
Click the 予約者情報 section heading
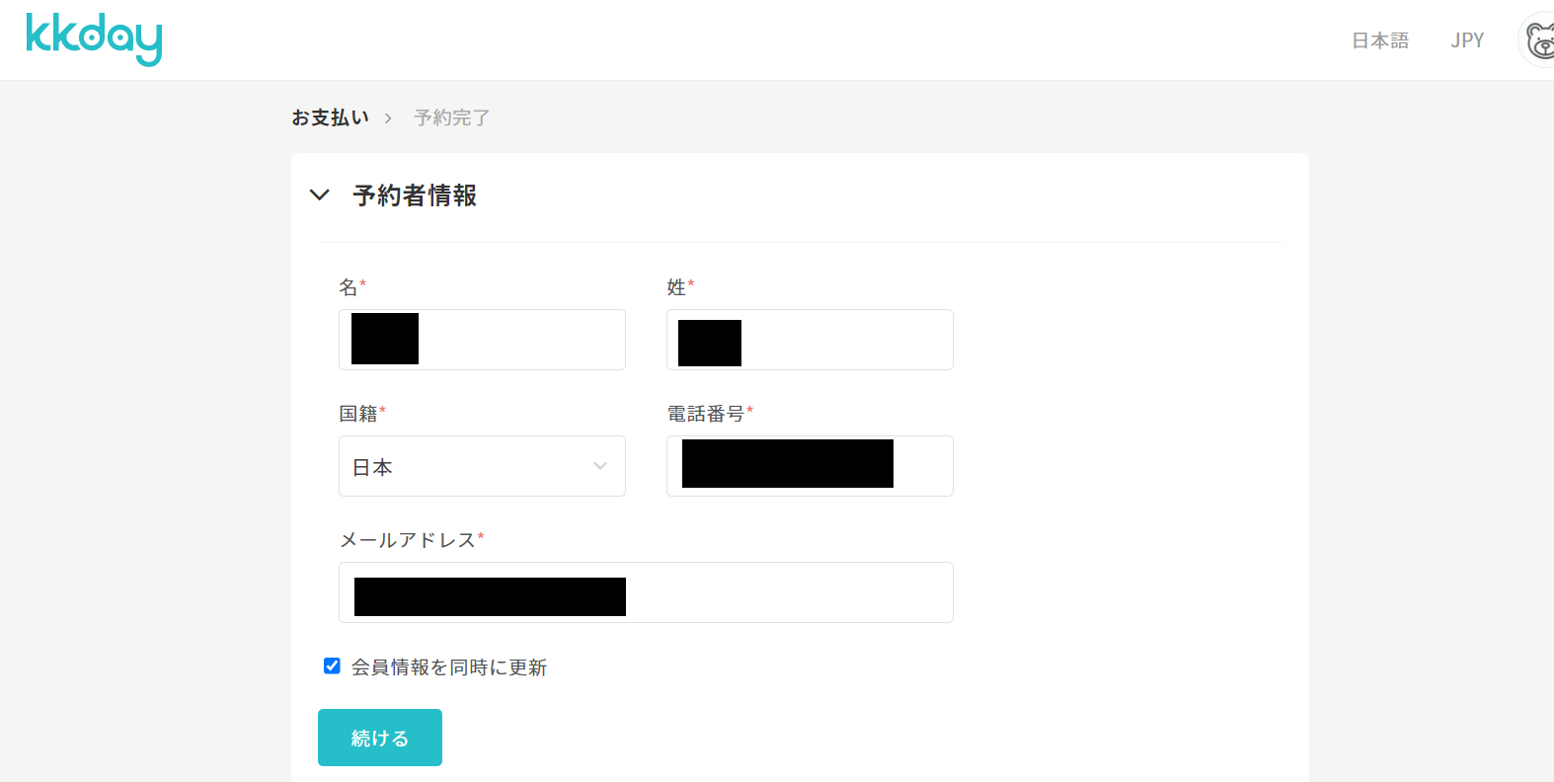(x=415, y=195)
